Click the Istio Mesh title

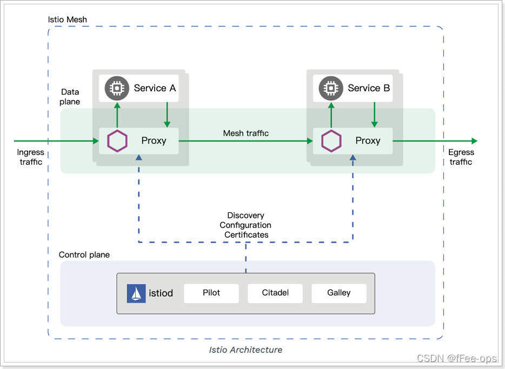(x=67, y=19)
